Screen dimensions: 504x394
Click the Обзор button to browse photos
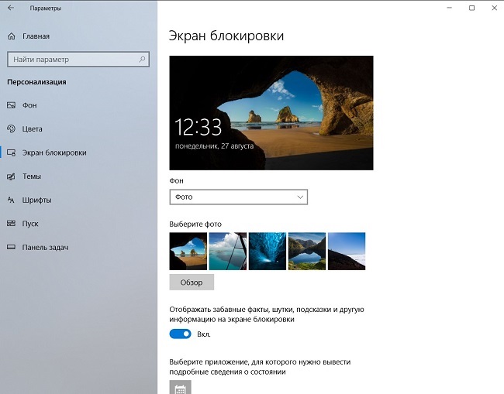click(x=192, y=283)
